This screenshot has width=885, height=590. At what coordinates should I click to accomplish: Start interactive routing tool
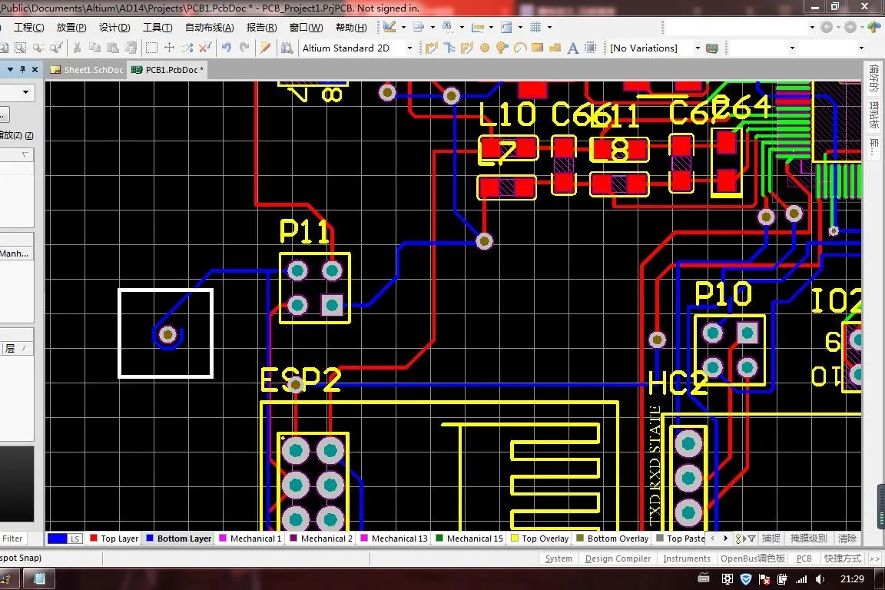431,48
